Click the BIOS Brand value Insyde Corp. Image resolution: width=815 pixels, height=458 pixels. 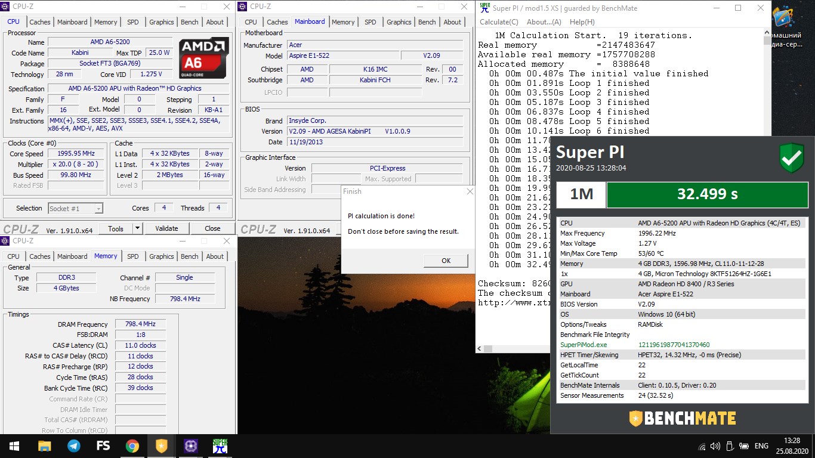(x=375, y=120)
